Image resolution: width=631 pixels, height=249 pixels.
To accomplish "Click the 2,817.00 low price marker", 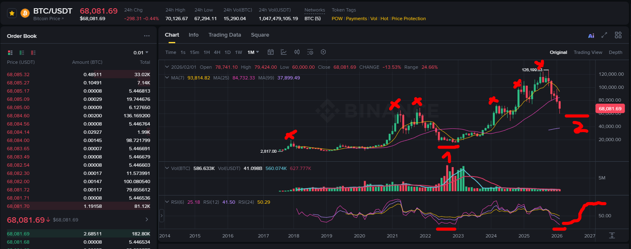I will pos(269,151).
